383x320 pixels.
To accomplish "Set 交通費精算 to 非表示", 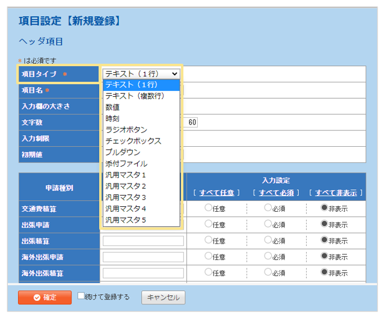I will click(x=324, y=208).
